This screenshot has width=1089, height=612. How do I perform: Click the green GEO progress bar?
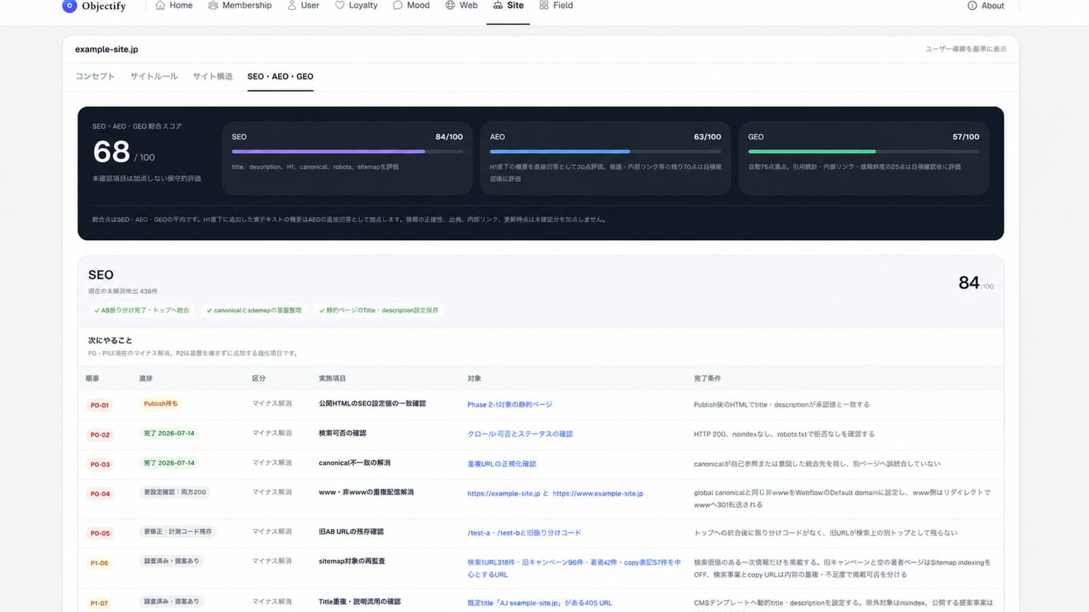(812, 152)
